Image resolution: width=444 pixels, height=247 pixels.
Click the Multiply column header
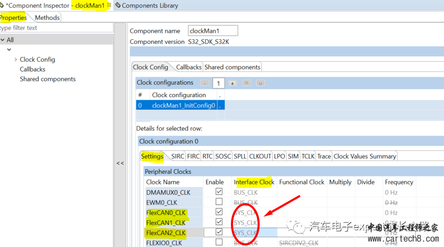tap(340, 182)
